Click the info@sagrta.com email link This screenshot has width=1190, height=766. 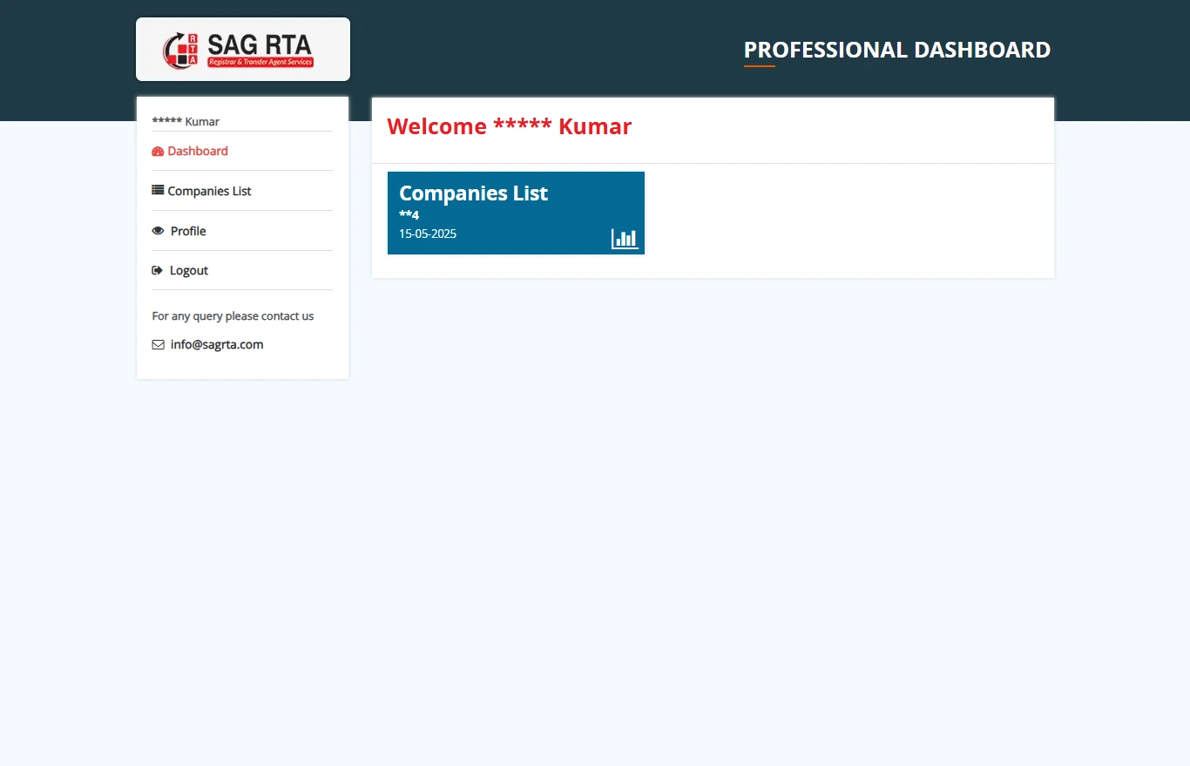(217, 344)
